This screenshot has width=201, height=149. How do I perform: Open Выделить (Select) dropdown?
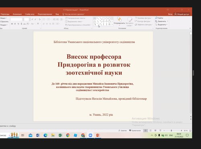161,25
